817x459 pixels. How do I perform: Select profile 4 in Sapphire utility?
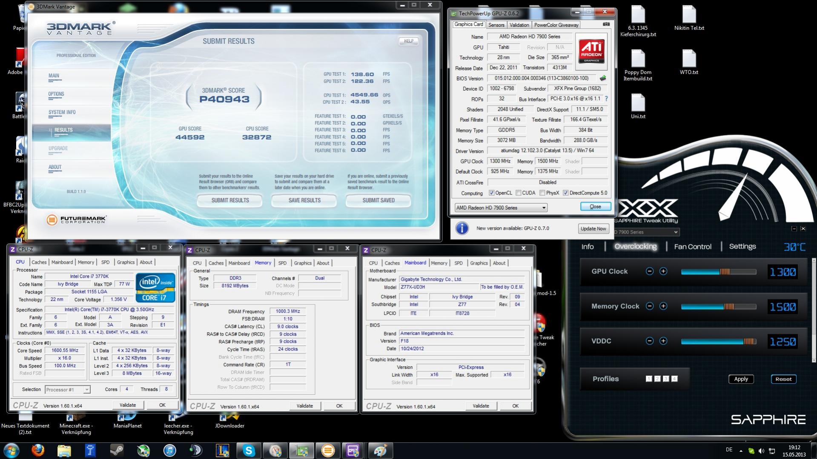click(674, 379)
